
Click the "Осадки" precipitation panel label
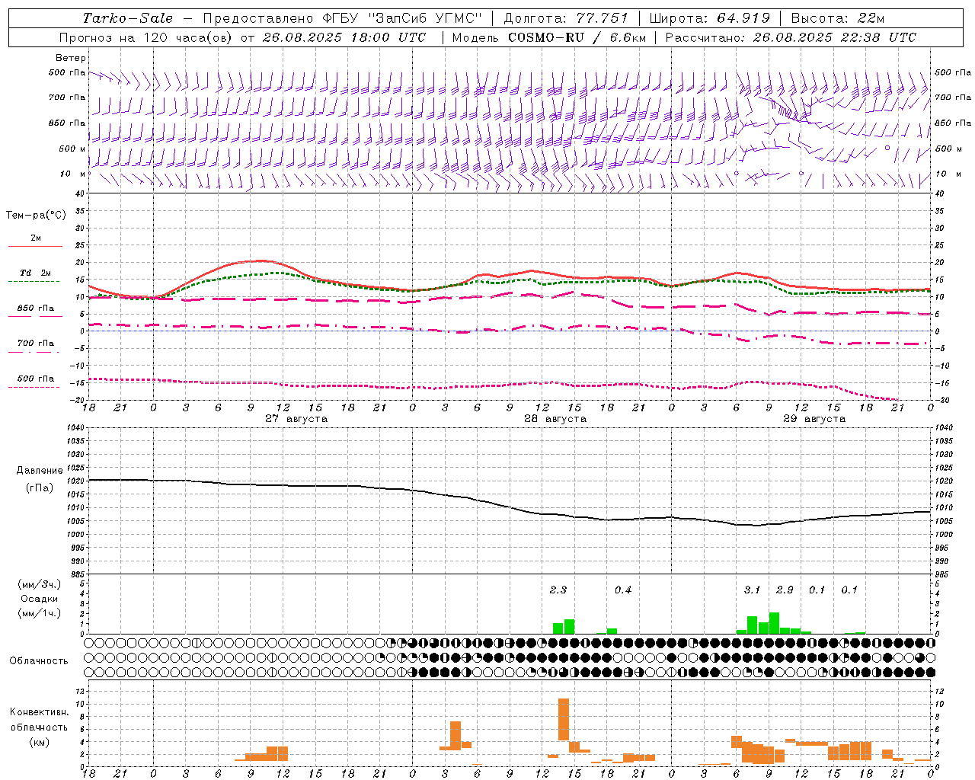pyautogui.click(x=39, y=599)
